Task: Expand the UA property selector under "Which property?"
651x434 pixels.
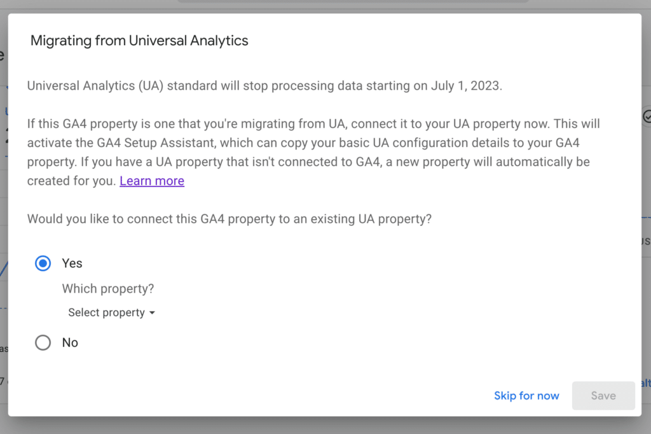Action: pos(111,312)
